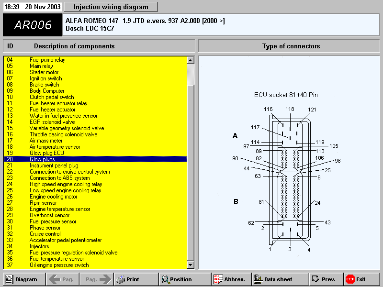Go to next page arrow icon
The image size is (383, 287).
tap(105, 279)
